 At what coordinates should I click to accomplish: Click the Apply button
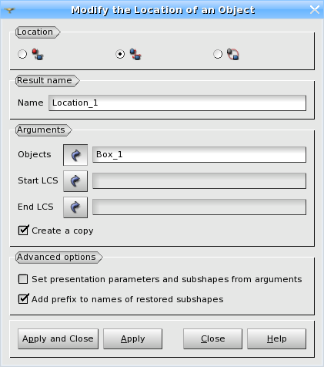click(x=132, y=338)
